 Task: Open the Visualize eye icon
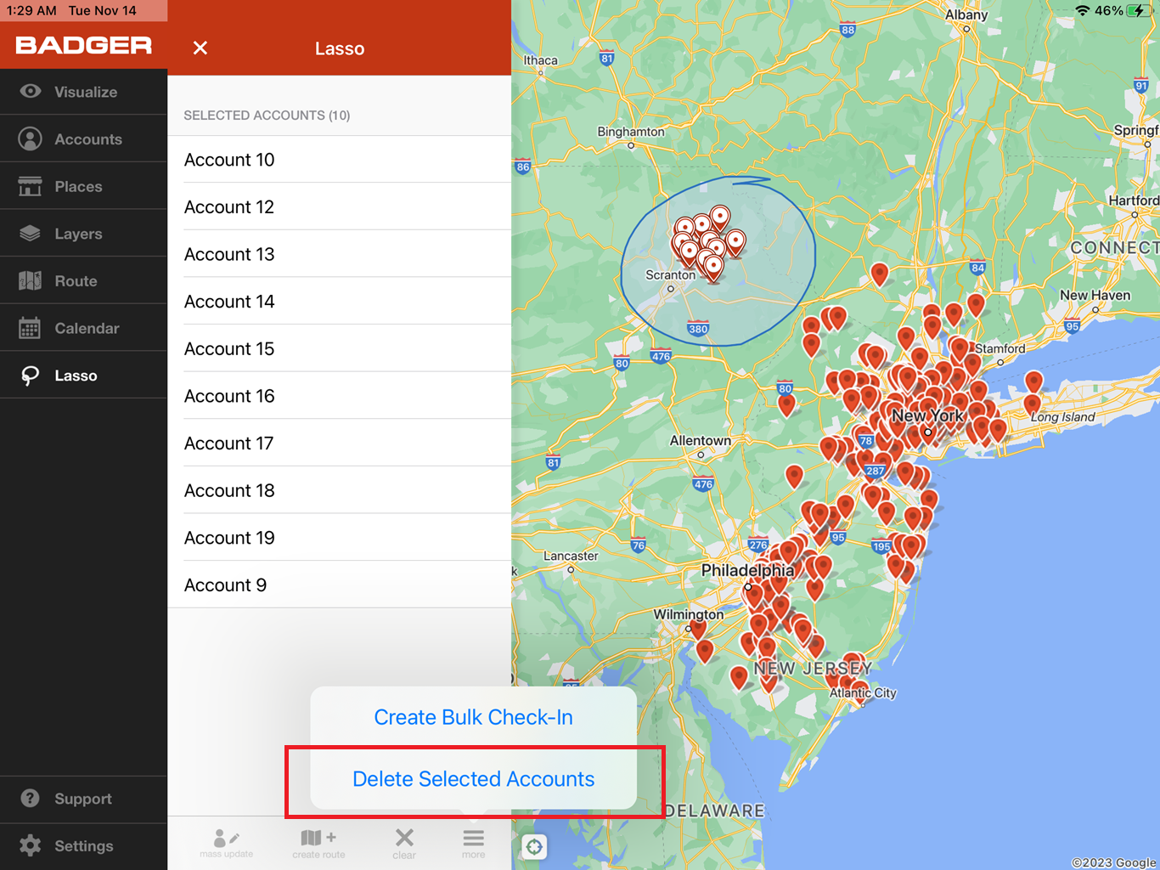pyautogui.click(x=31, y=91)
